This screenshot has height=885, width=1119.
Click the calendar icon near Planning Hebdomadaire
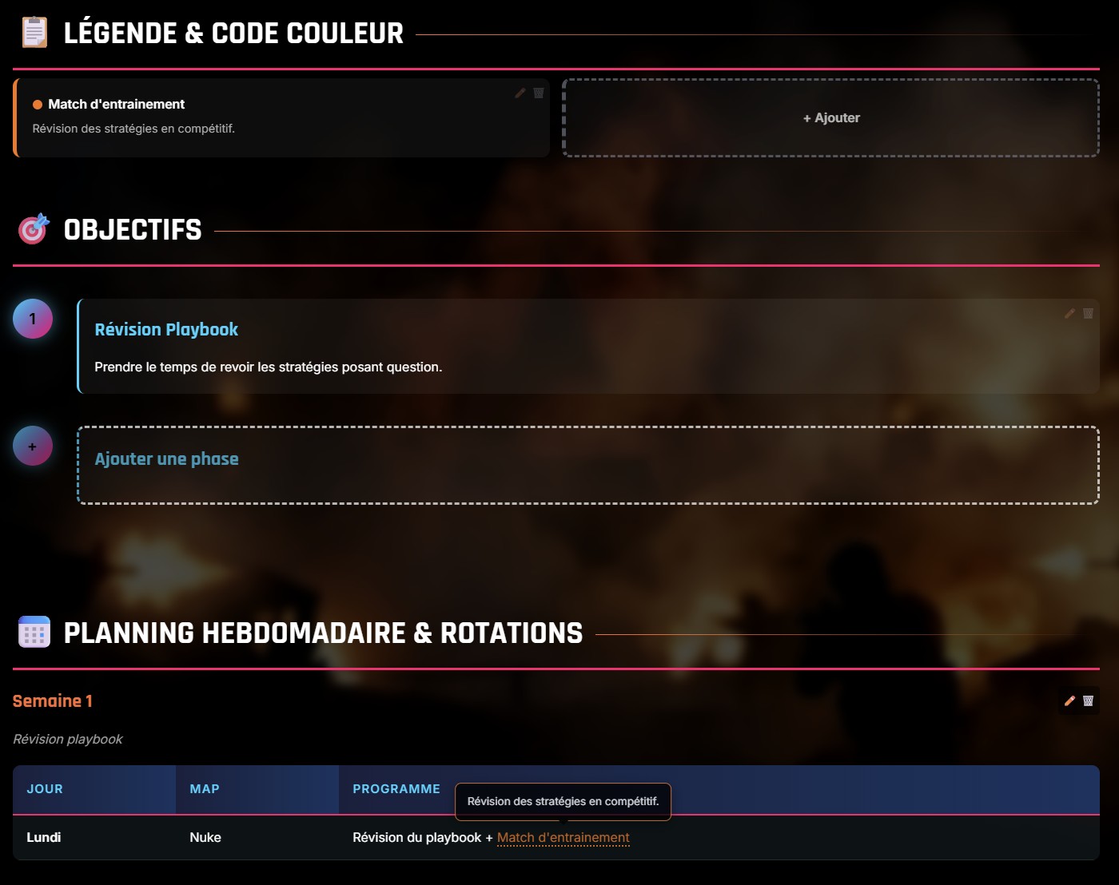(x=34, y=632)
